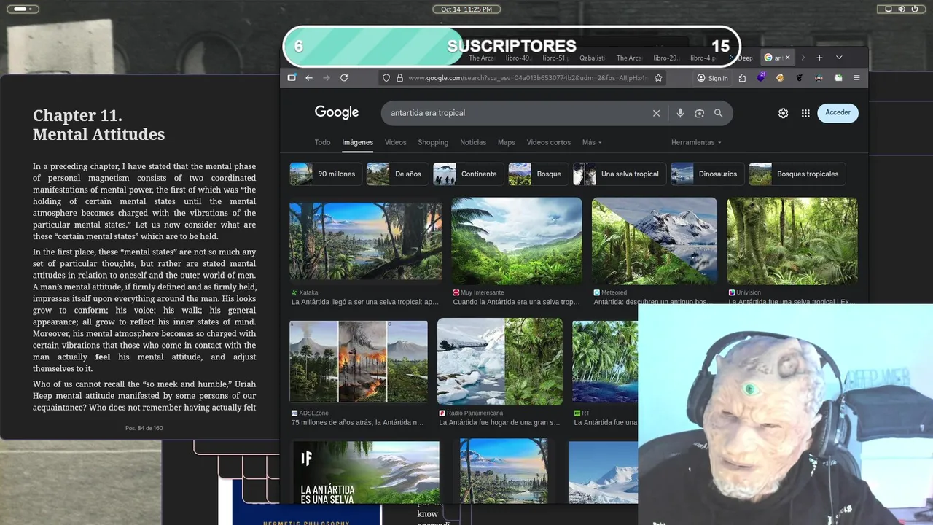
Task: Start Google voice search microphone
Action: pyautogui.click(x=680, y=113)
